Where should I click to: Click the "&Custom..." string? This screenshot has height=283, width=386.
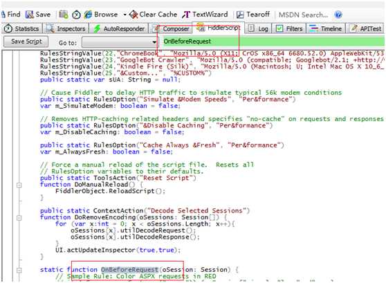coord(139,73)
